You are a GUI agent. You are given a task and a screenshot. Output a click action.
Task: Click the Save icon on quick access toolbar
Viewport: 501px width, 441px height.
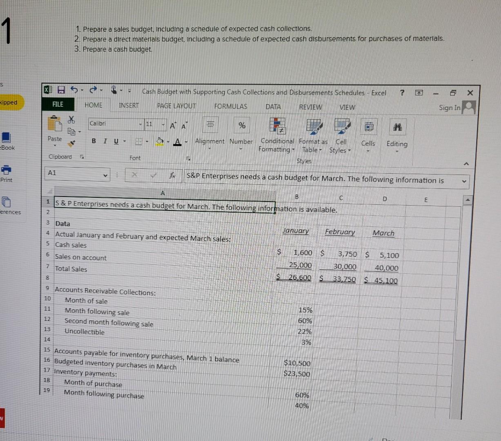pos(60,90)
